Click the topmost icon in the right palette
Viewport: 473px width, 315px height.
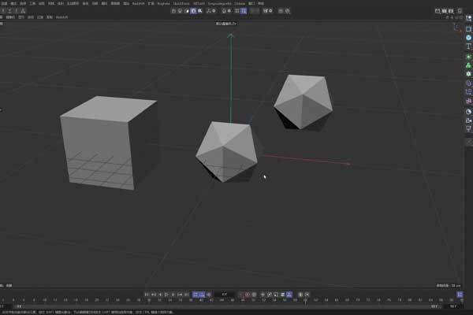[x=468, y=19]
